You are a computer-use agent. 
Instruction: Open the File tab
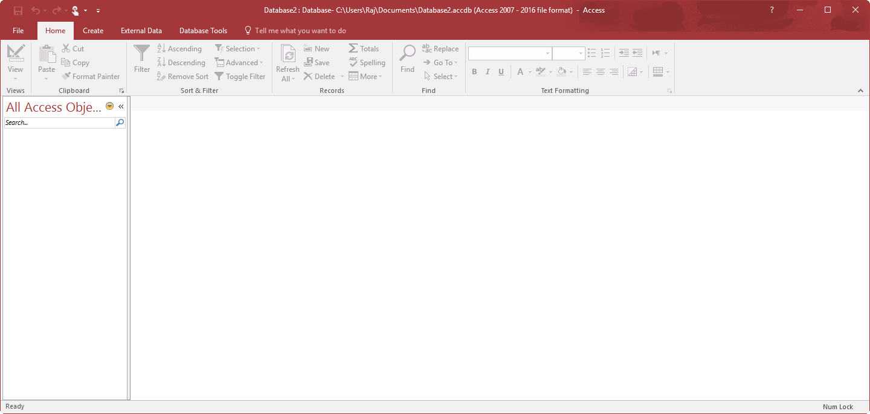18,31
